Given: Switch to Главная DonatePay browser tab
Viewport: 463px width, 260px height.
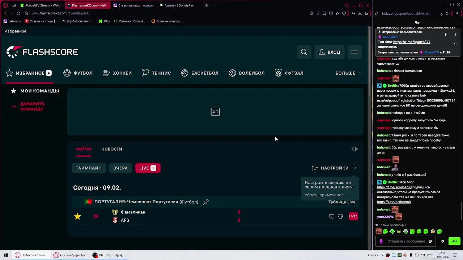Looking at the screenshot, I should [179, 5].
